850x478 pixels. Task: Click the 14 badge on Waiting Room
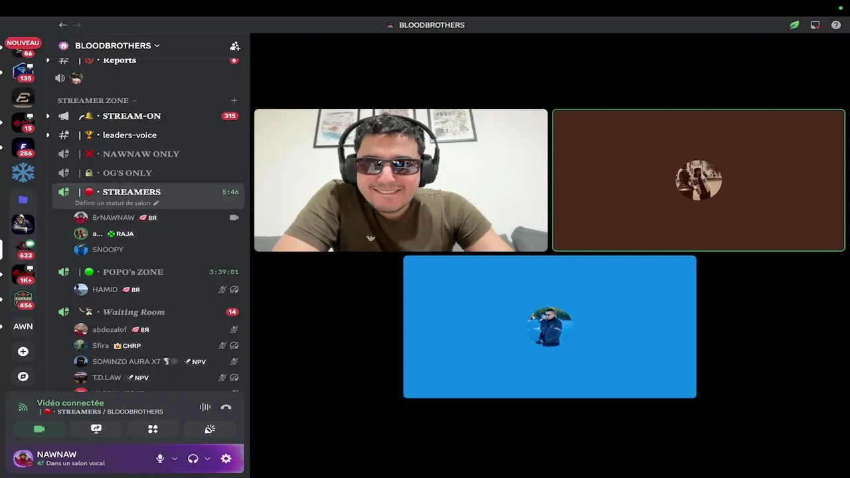pos(232,312)
